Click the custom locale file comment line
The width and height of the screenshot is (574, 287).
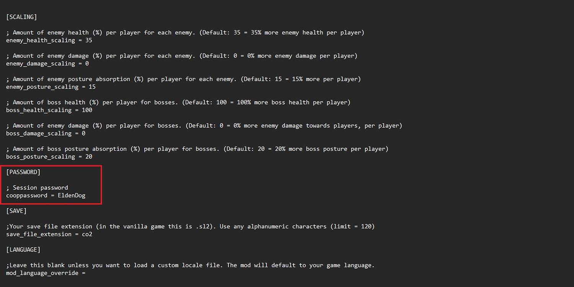[x=190, y=265]
